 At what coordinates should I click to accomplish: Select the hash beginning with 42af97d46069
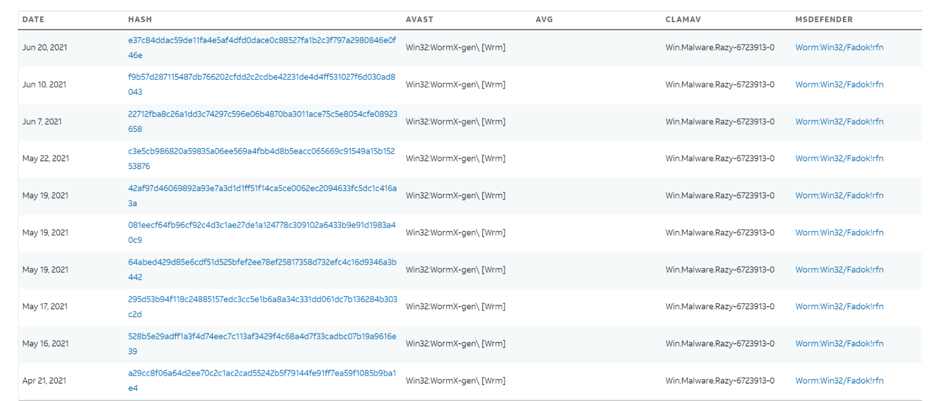[262, 188]
